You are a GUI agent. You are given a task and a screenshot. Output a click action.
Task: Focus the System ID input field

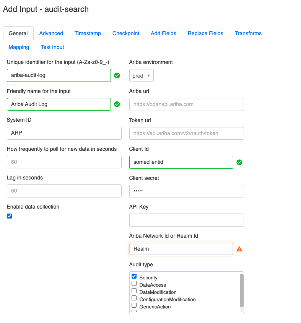pos(64,133)
